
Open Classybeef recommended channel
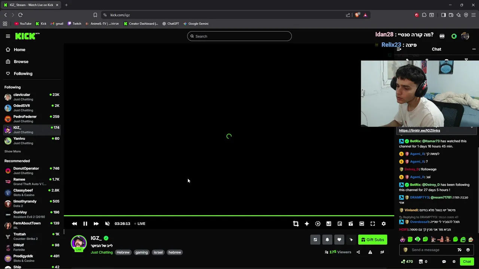[x=32, y=192]
